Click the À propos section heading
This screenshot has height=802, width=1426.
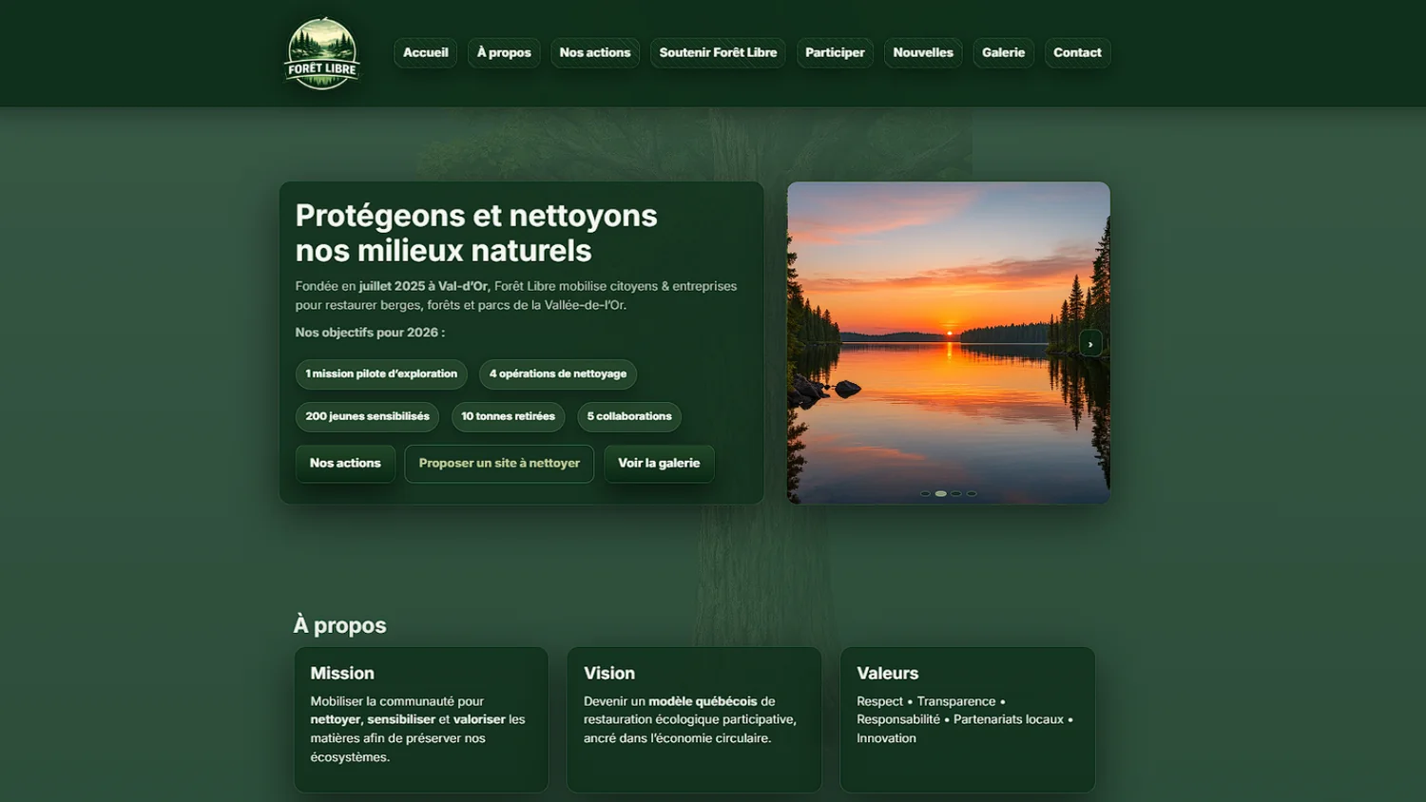click(x=340, y=625)
